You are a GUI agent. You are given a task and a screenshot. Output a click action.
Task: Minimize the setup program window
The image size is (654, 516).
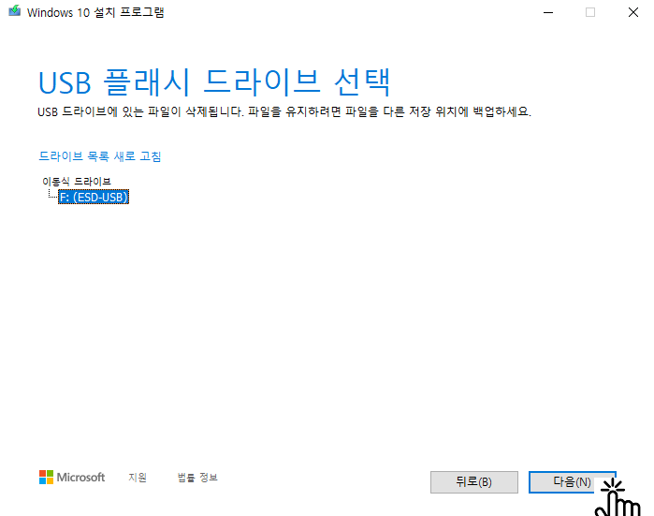(x=548, y=12)
